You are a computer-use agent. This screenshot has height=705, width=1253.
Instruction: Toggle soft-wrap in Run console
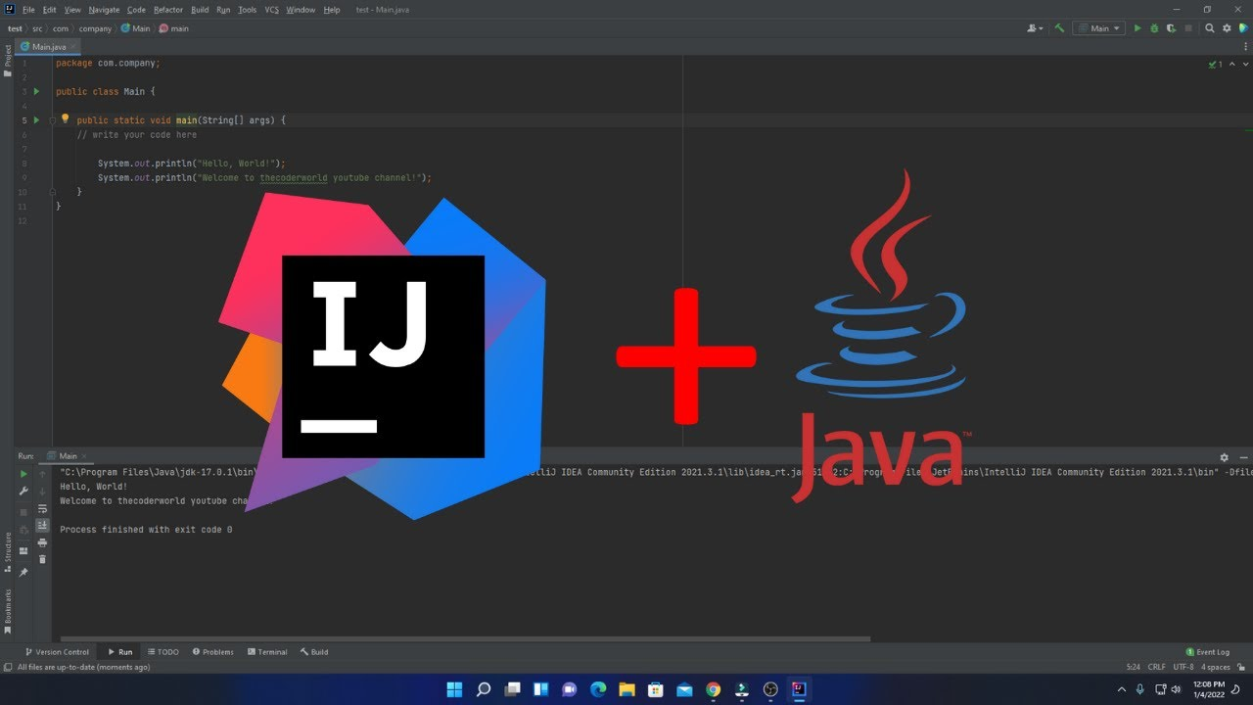point(42,508)
